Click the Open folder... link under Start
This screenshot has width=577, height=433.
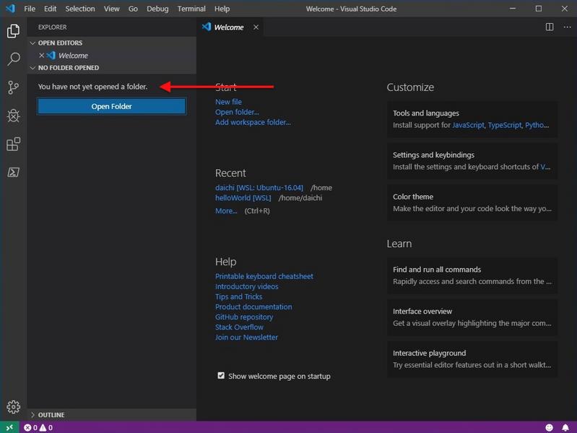237,112
